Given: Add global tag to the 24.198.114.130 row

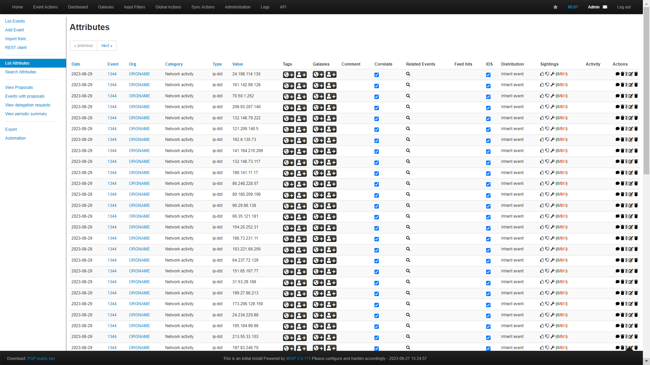Looking at the screenshot, I should click(288, 75).
